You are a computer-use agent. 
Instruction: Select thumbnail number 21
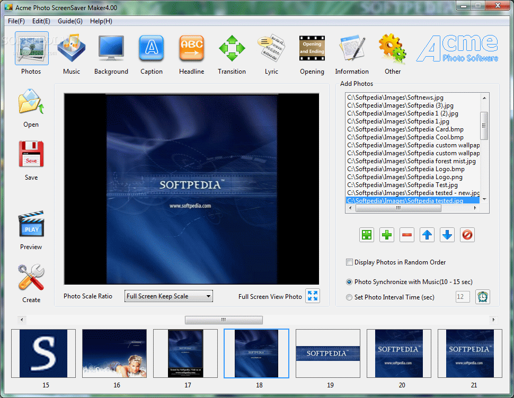click(x=469, y=353)
